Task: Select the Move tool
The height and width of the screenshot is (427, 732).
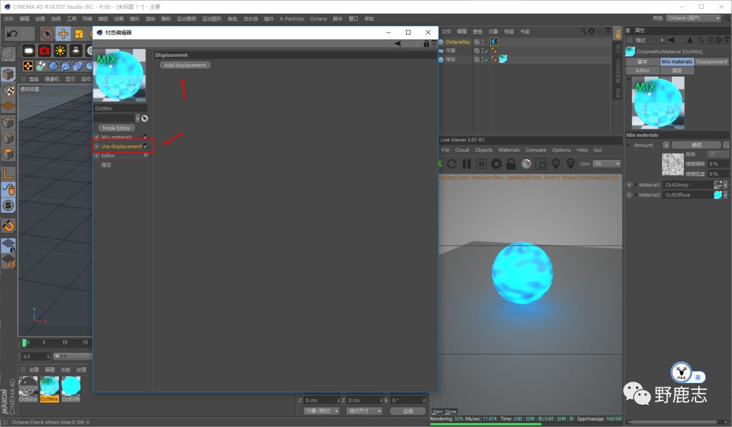Action: (63, 34)
